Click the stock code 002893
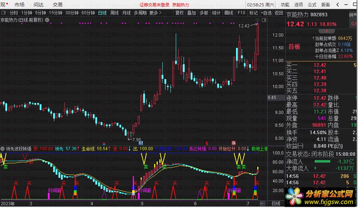 pos(319,15)
